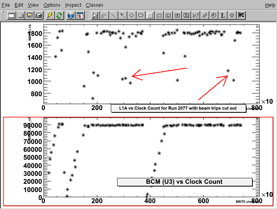Image resolution: width=277 pixels, height=209 pixels.
Task: Click the 1000 label on upper y-axis
Action: point(35,82)
